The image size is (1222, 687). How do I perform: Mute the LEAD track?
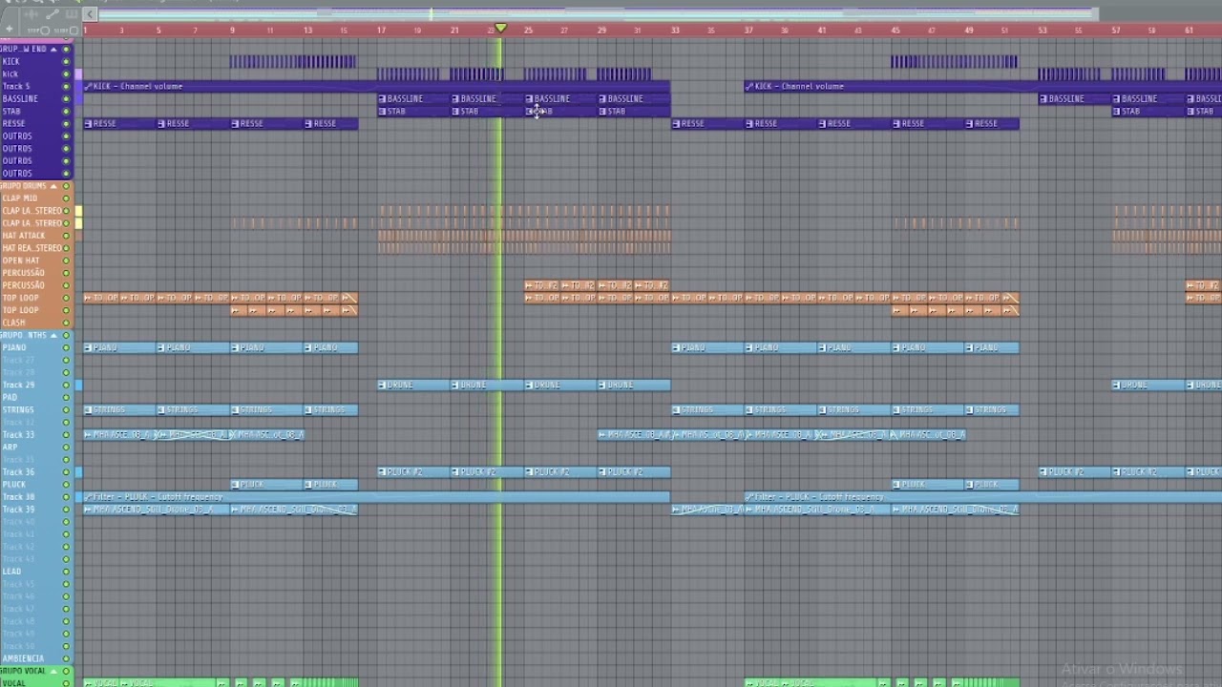pos(66,571)
